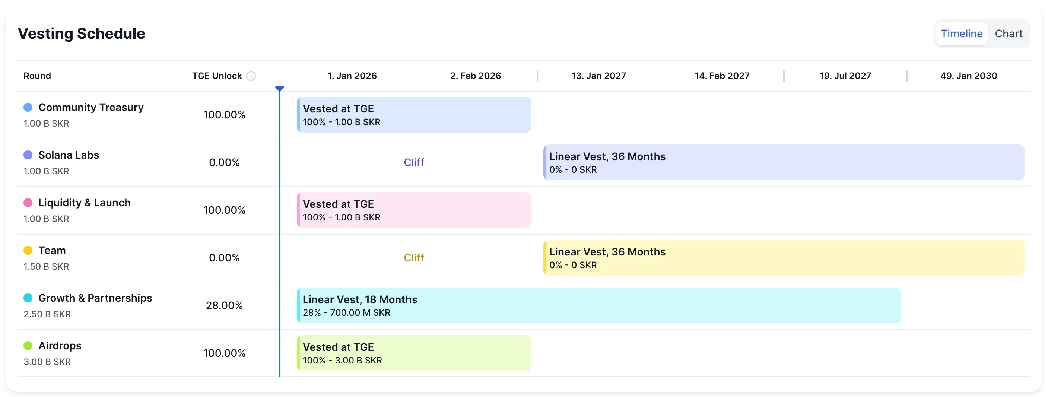Click the Team Linear Vest 36 Months bar
Screen dimensions: 1048x397
point(783,257)
